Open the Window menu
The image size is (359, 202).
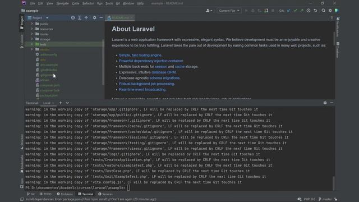coord(128,3)
